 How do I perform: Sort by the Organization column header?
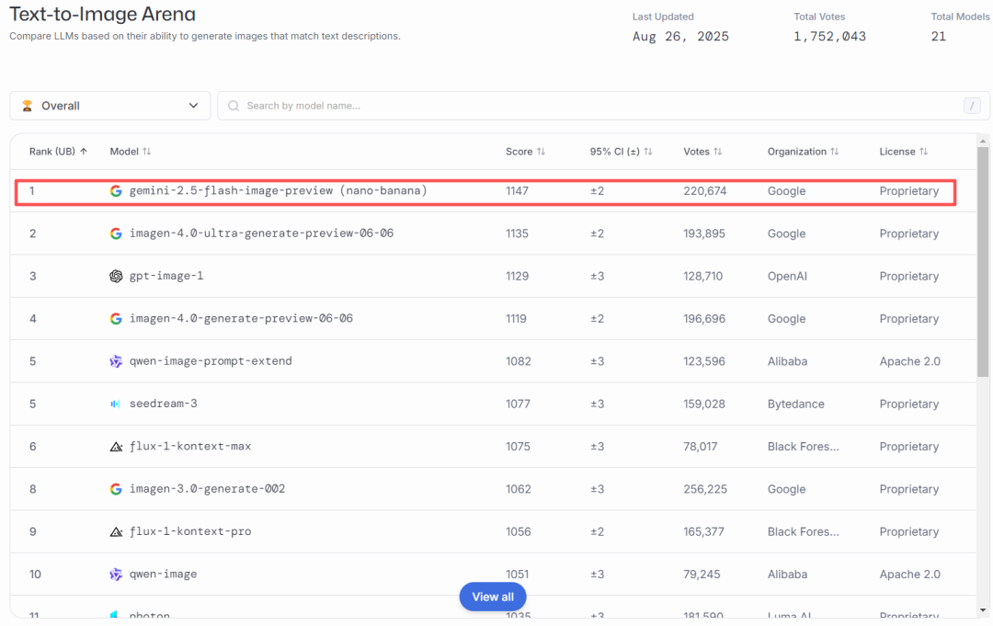[x=803, y=152]
